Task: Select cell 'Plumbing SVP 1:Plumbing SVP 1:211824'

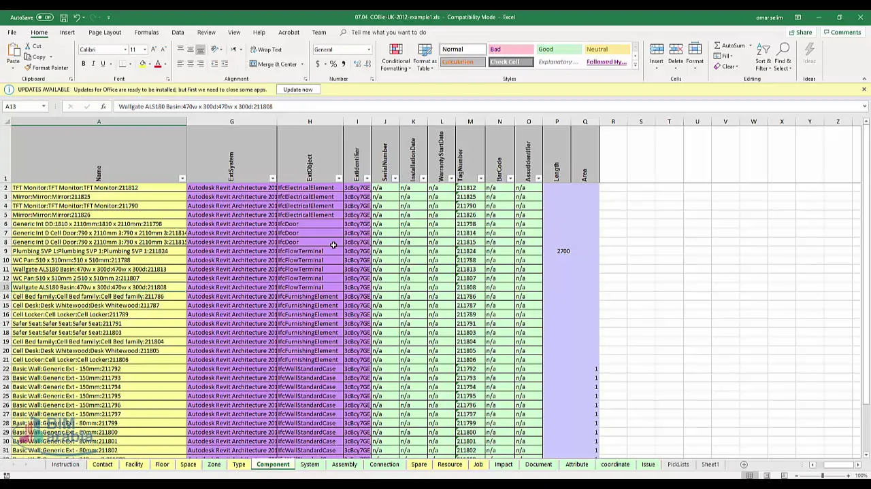Action: pos(99,251)
